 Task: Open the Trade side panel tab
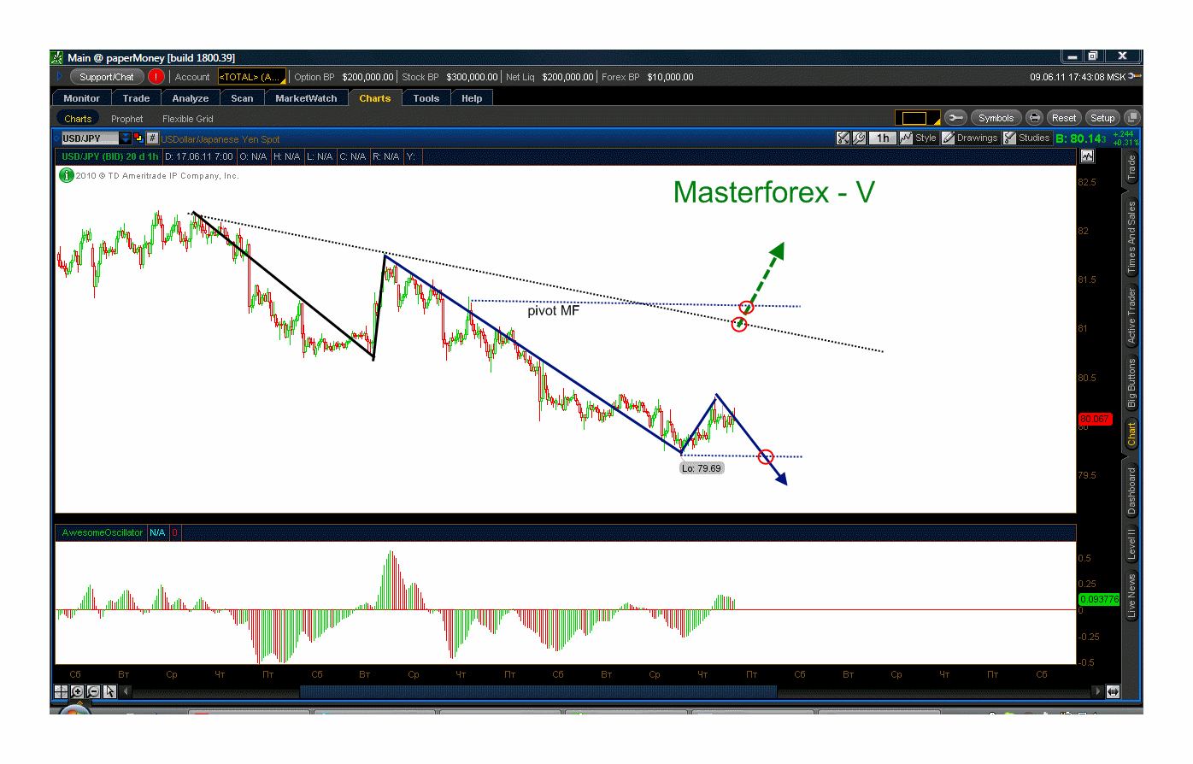[x=1131, y=167]
